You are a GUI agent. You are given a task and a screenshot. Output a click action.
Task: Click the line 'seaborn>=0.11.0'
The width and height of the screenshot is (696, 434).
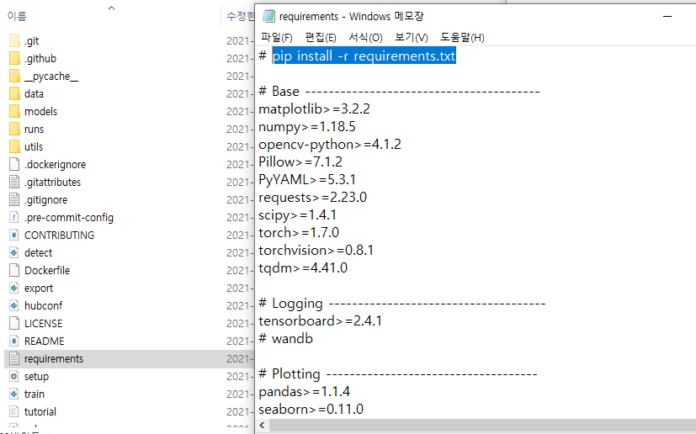[x=311, y=409]
